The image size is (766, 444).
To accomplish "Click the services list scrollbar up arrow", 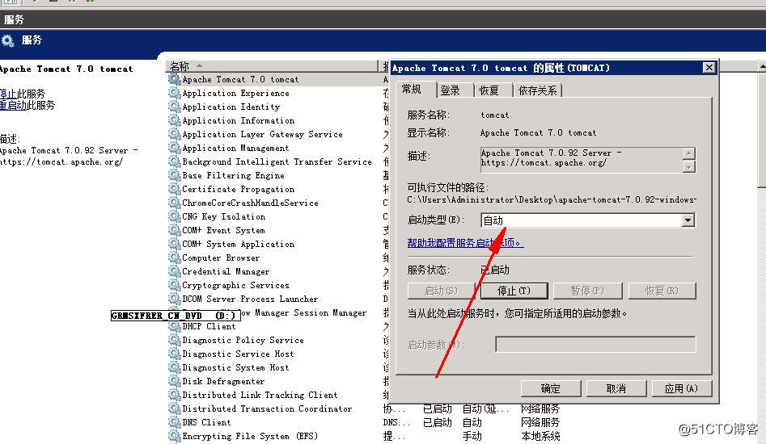I will click(762, 66).
